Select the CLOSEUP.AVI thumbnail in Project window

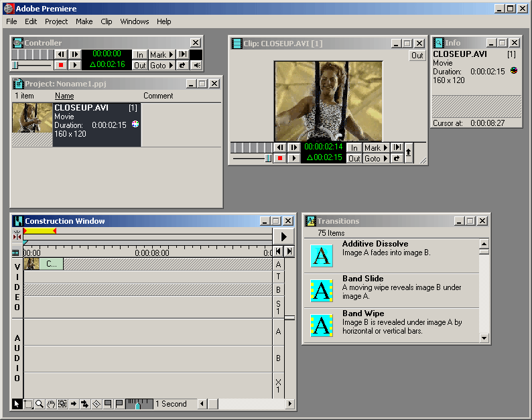click(x=32, y=118)
